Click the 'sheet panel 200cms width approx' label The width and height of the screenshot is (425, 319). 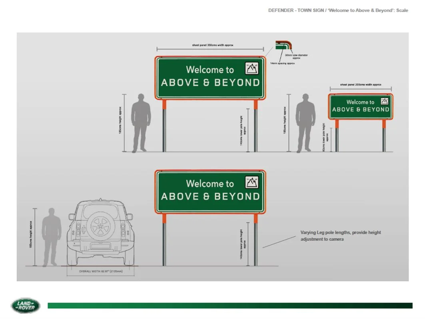pos(361,85)
